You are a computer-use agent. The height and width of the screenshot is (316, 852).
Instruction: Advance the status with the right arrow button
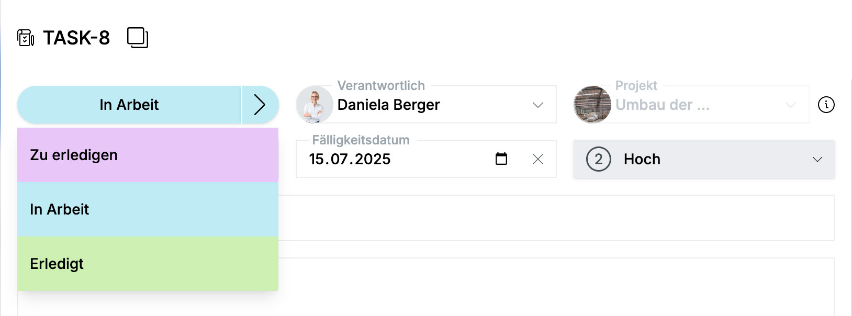click(x=260, y=105)
